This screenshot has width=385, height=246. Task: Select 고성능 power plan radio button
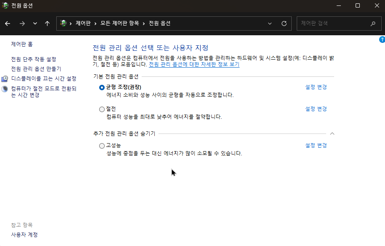click(102, 146)
